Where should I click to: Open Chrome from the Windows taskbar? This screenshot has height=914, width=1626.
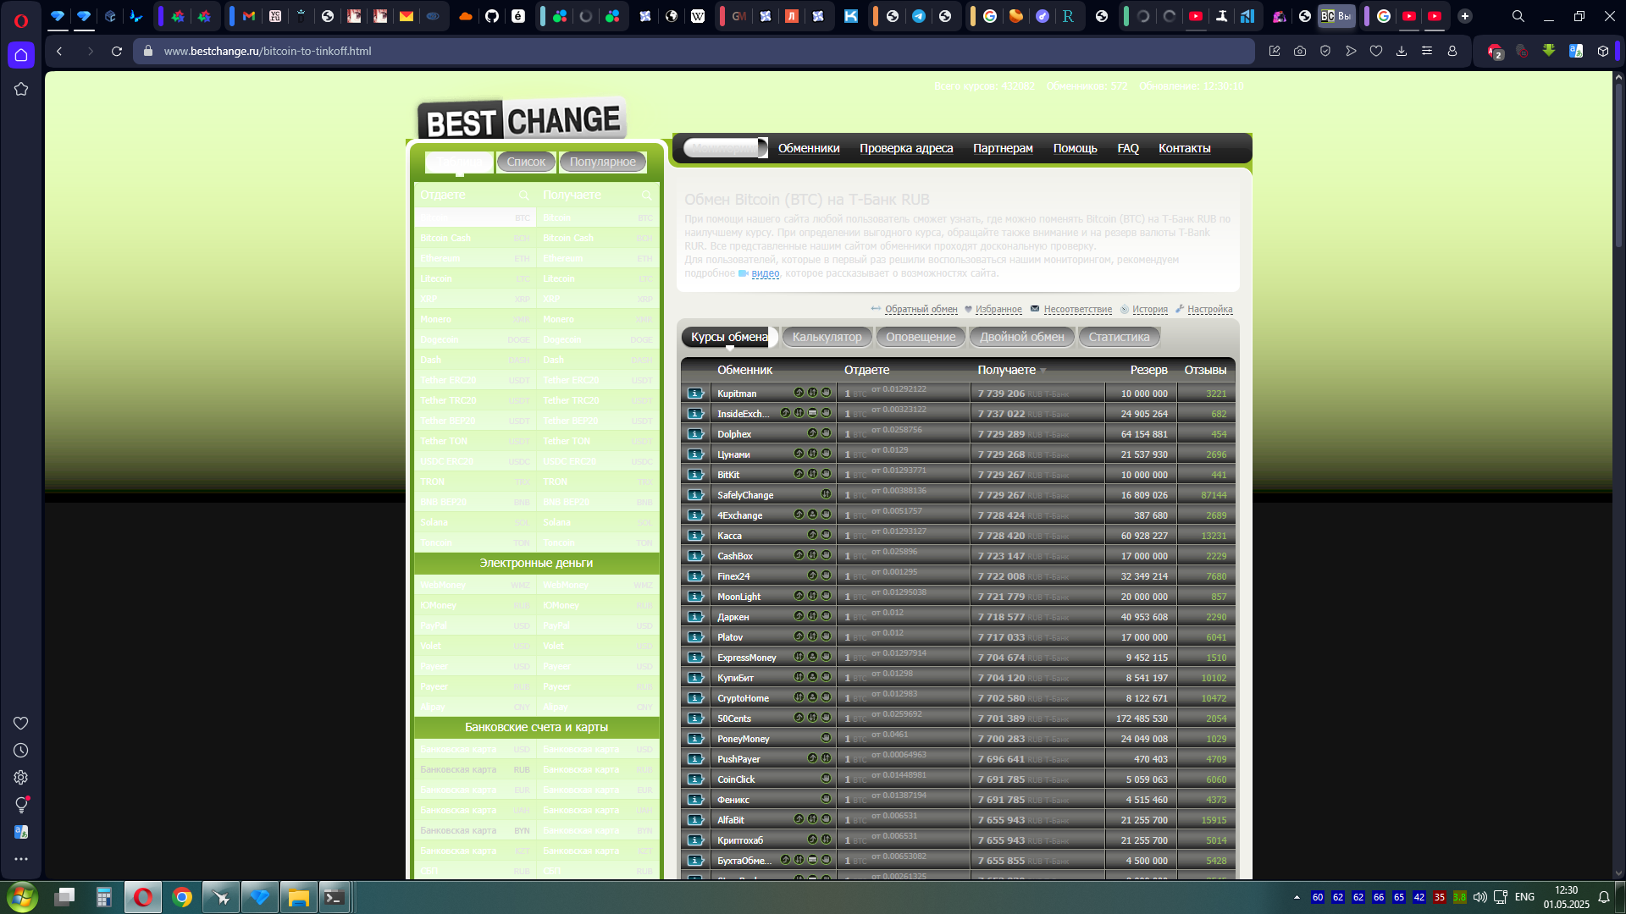click(x=182, y=897)
